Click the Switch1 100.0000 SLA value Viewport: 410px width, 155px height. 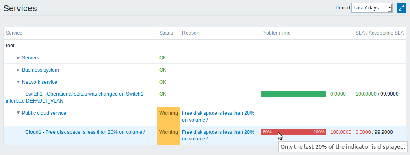(366, 94)
